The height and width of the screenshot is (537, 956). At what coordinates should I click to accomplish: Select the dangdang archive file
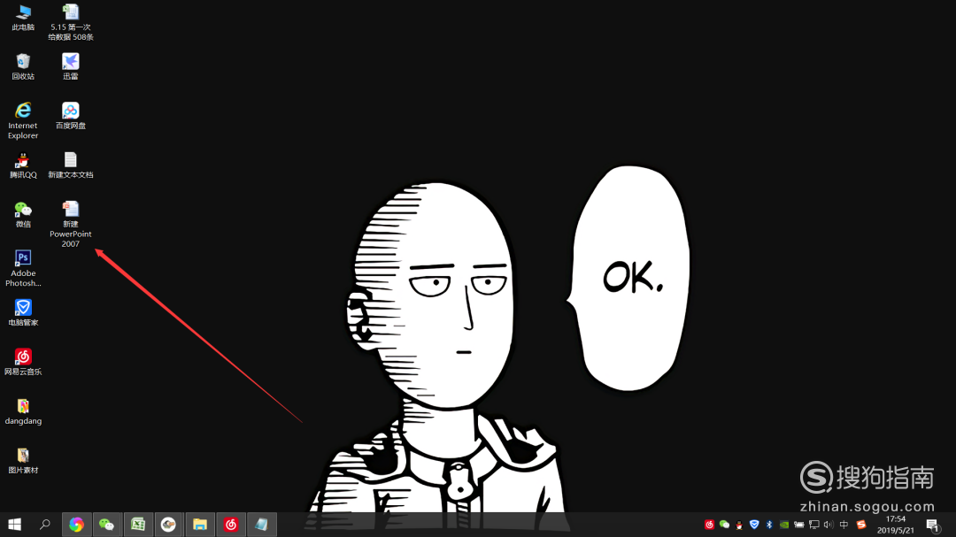23,411
